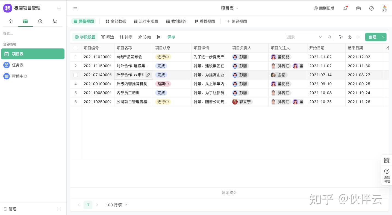
Task: Click page number 1 in pagination
Action: pos(88,205)
